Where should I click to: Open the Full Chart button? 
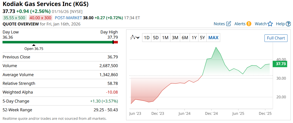click(276, 38)
